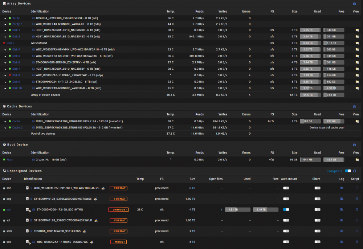
Task: Expand the Cache 2 dropdown arrow
Action: point(5,128)
